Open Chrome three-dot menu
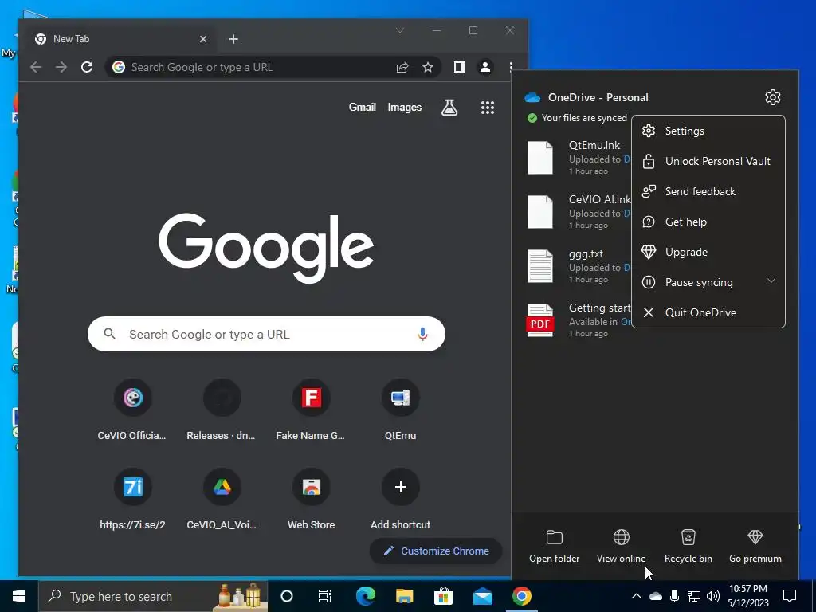Image resolution: width=816 pixels, height=612 pixels. [511, 67]
